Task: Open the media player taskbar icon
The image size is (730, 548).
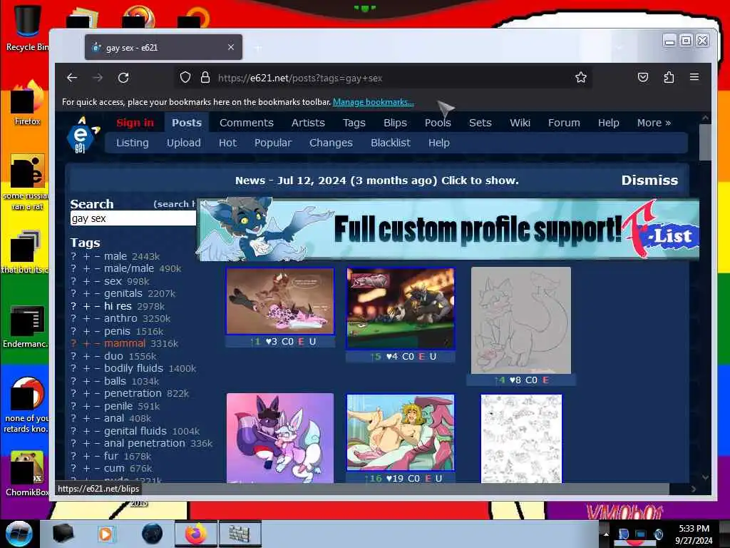Action: 106,534
